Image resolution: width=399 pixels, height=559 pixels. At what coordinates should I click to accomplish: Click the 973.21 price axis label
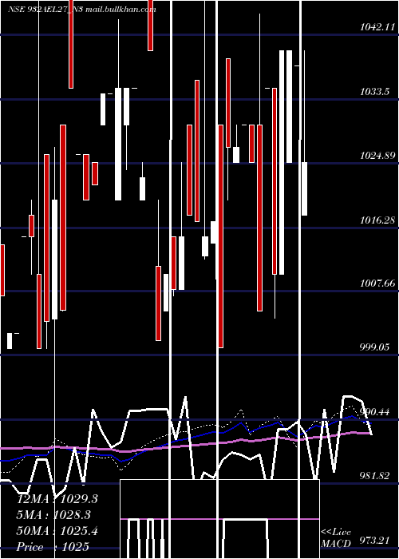coord(376,541)
